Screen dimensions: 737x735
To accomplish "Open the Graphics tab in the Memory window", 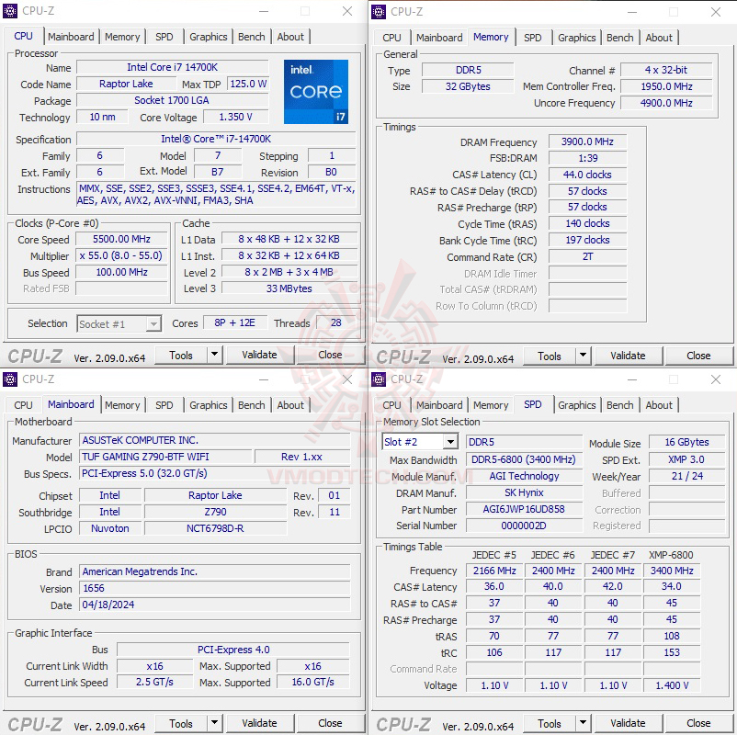I will click(x=577, y=38).
